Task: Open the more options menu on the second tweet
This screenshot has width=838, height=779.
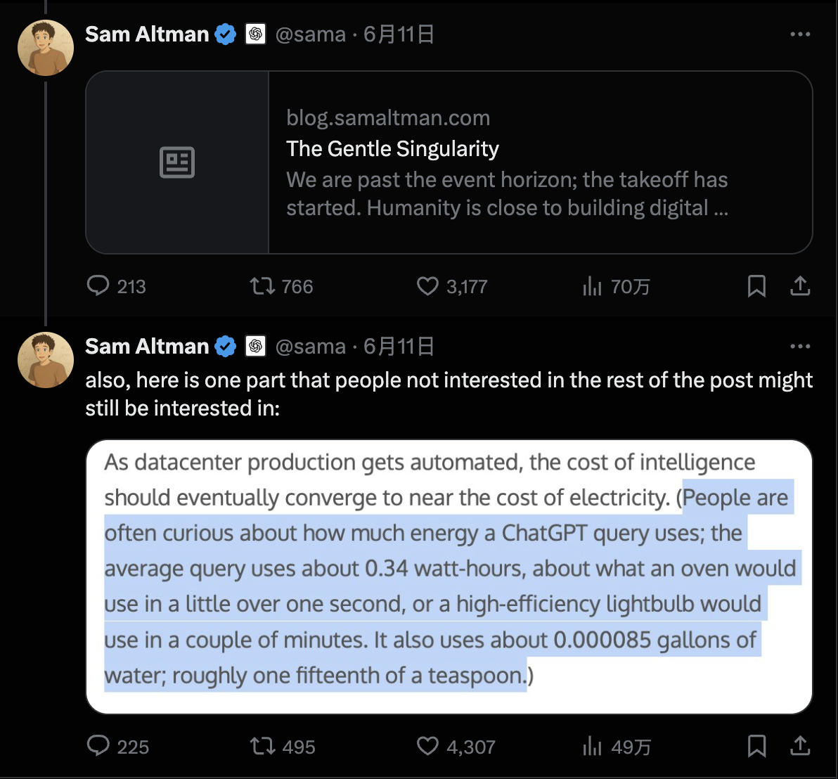Action: tap(801, 346)
